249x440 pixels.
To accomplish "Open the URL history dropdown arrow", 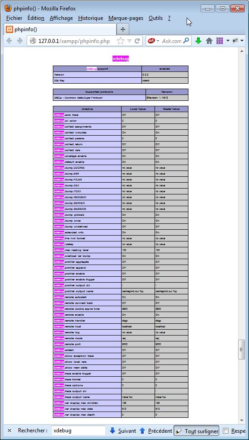I will [129, 41].
